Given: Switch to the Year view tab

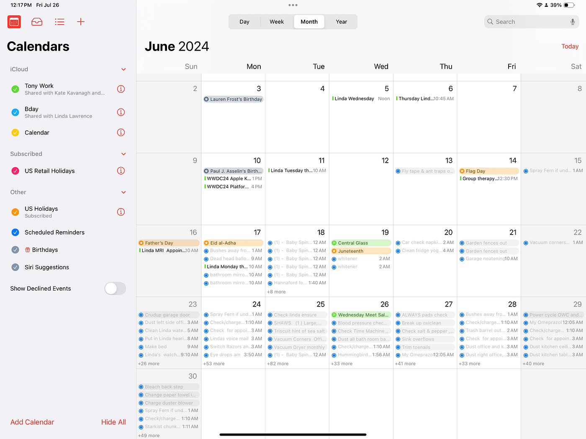Looking at the screenshot, I should 341,21.
